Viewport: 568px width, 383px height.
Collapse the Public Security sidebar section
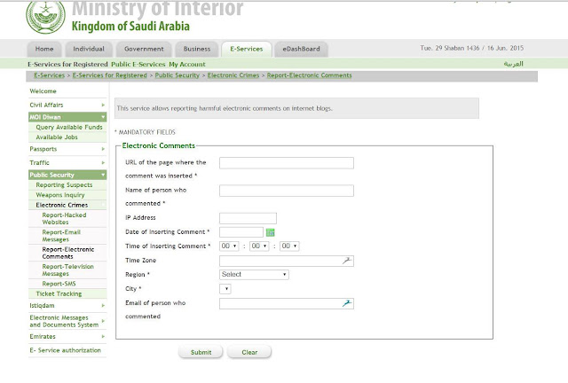67,175
